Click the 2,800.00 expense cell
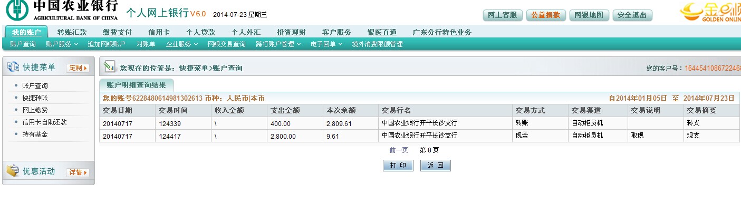This screenshot has height=212, width=741. click(x=295, y=136)
